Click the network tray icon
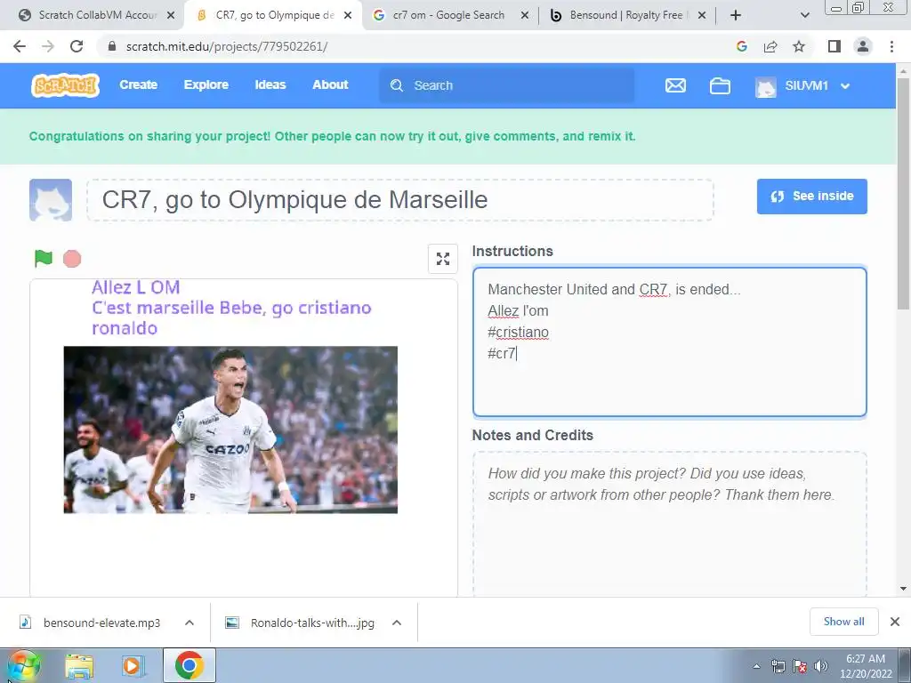 tap(778, 666)
